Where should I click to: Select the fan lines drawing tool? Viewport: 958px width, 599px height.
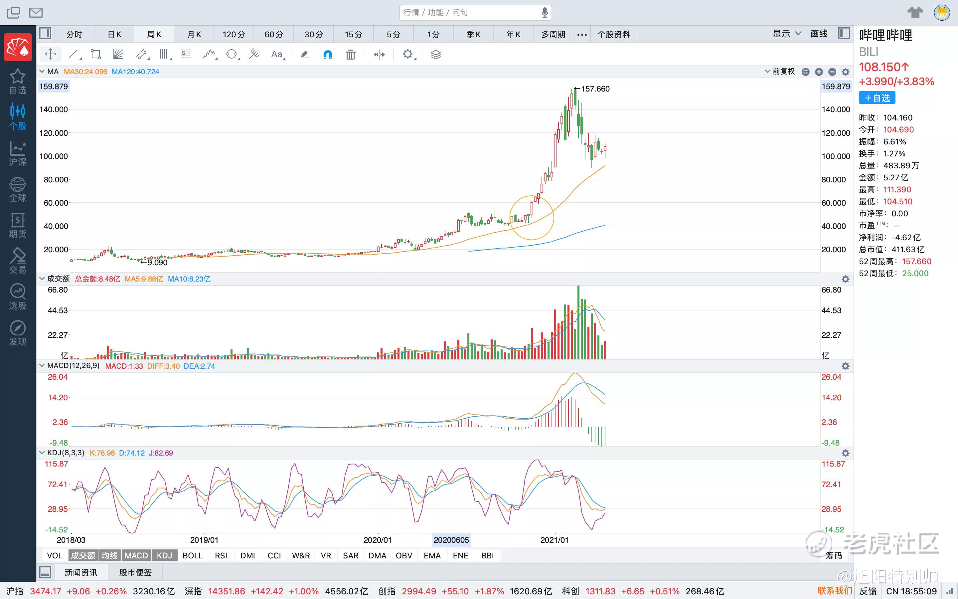click(x=118, y=54)
